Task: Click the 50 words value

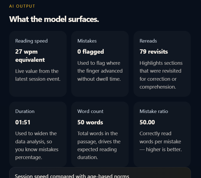Action: tap(90, 122)
